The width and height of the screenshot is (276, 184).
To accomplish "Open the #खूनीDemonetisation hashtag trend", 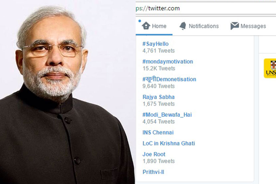I will click(x=169, y=79).
